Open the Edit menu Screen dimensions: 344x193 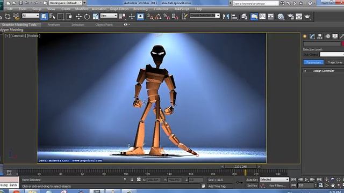[x=10, y=9]
